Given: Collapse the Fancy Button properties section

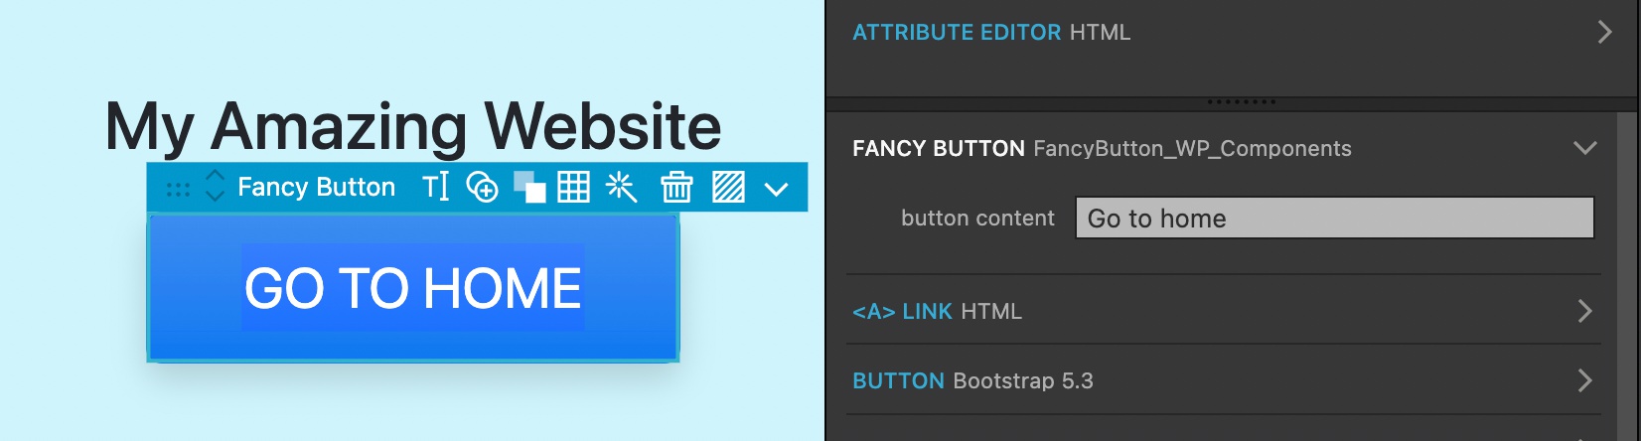Looking at the screenshot, I should (1585, 148).
